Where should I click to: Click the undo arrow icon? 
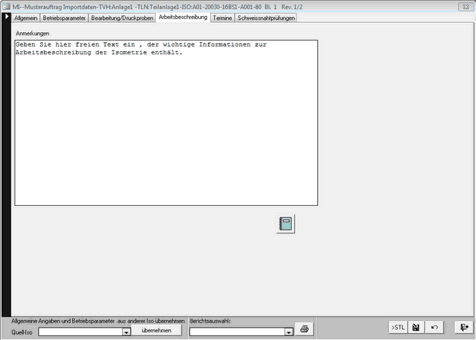[435, 328]
